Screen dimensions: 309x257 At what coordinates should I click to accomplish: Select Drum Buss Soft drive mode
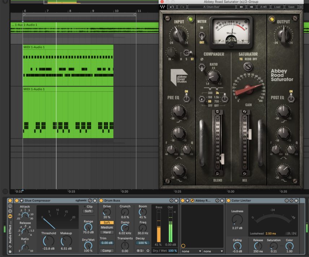106,222
